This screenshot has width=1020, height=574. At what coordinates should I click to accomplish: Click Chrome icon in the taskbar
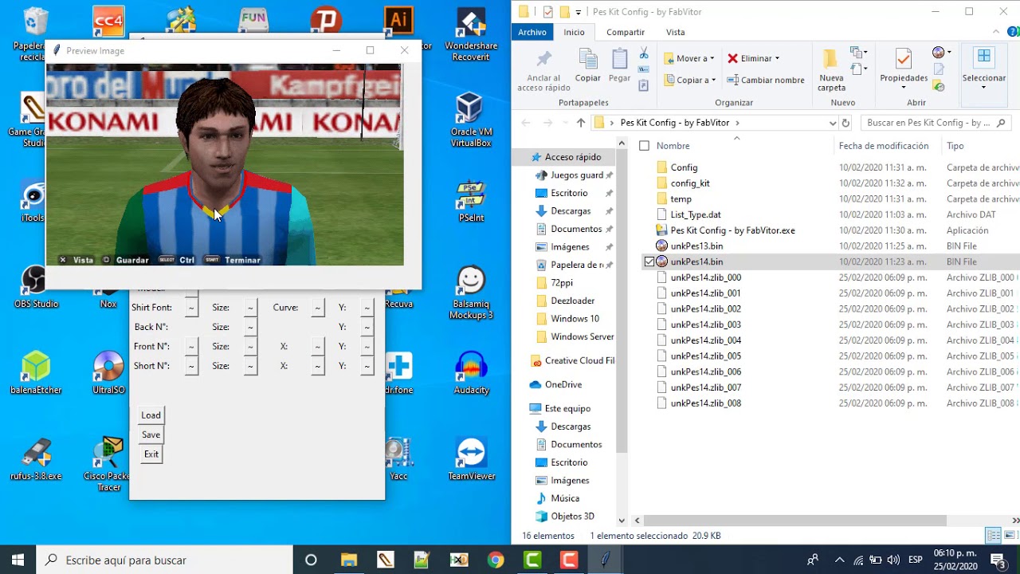(496, 560)
